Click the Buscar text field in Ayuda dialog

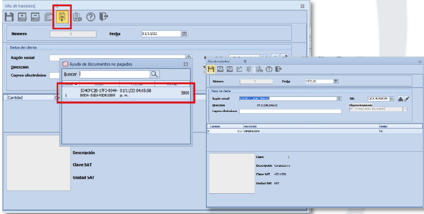pyautogui.click(x=114, y=74)
